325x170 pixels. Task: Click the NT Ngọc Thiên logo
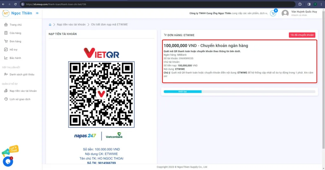coord(6,13)
